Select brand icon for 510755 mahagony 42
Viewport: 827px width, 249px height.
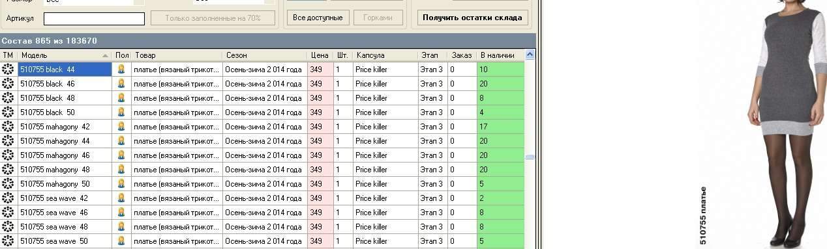coord(8,127)
